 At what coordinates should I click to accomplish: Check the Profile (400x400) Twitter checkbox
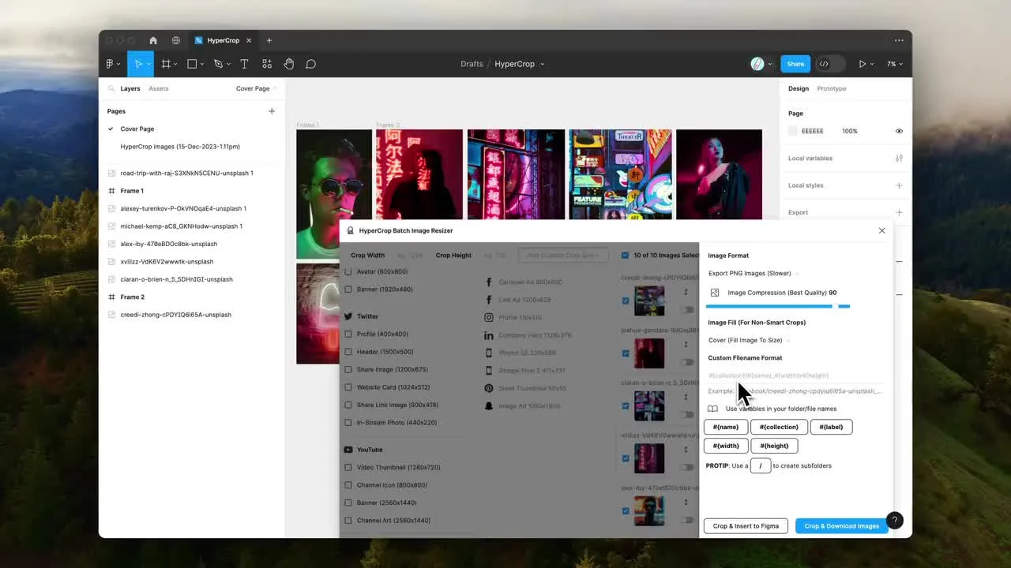(x=348, y=334)
